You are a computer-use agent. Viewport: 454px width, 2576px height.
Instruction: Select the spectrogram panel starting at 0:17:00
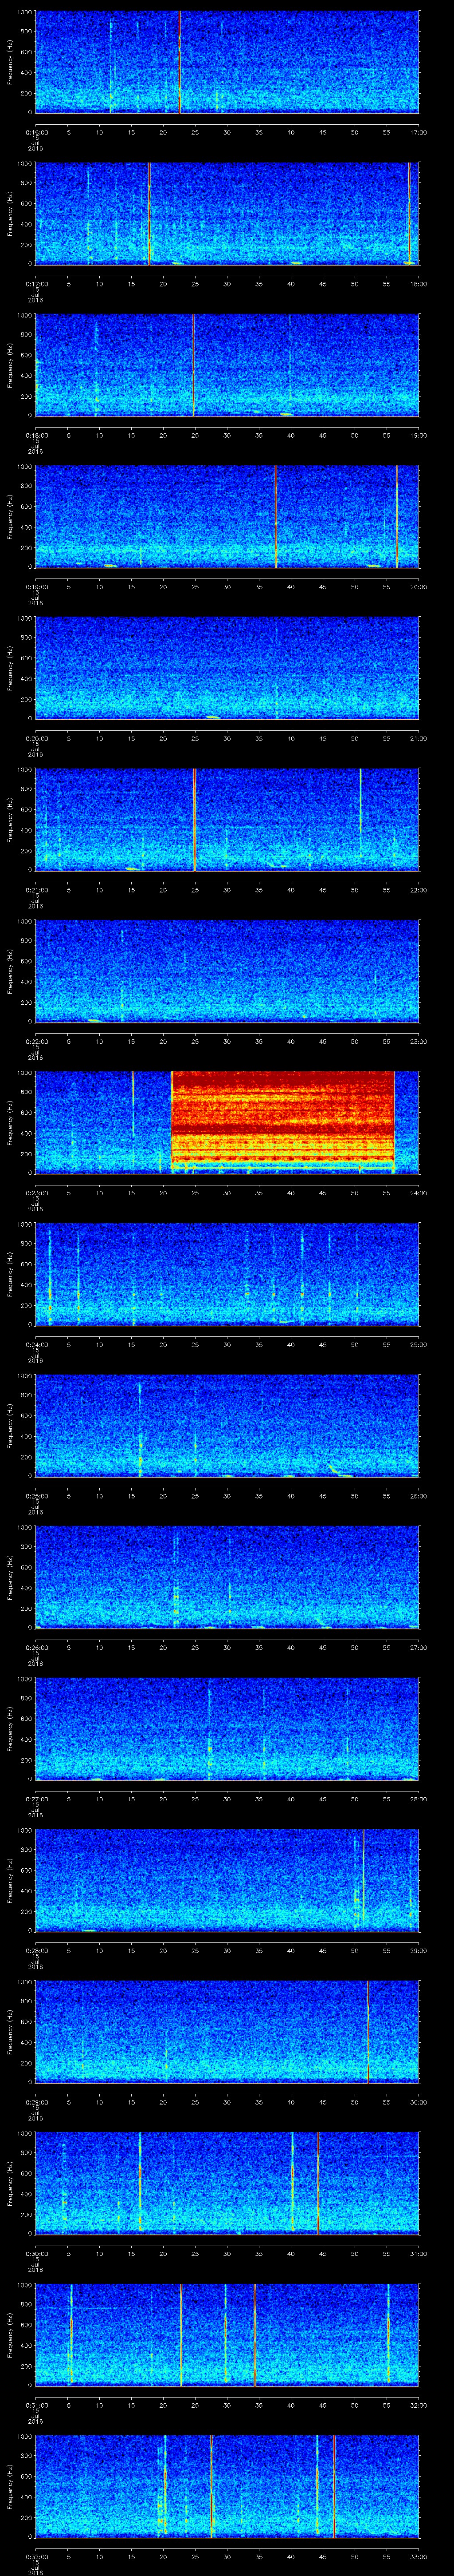pyautogui.click(x=227, y=213)
